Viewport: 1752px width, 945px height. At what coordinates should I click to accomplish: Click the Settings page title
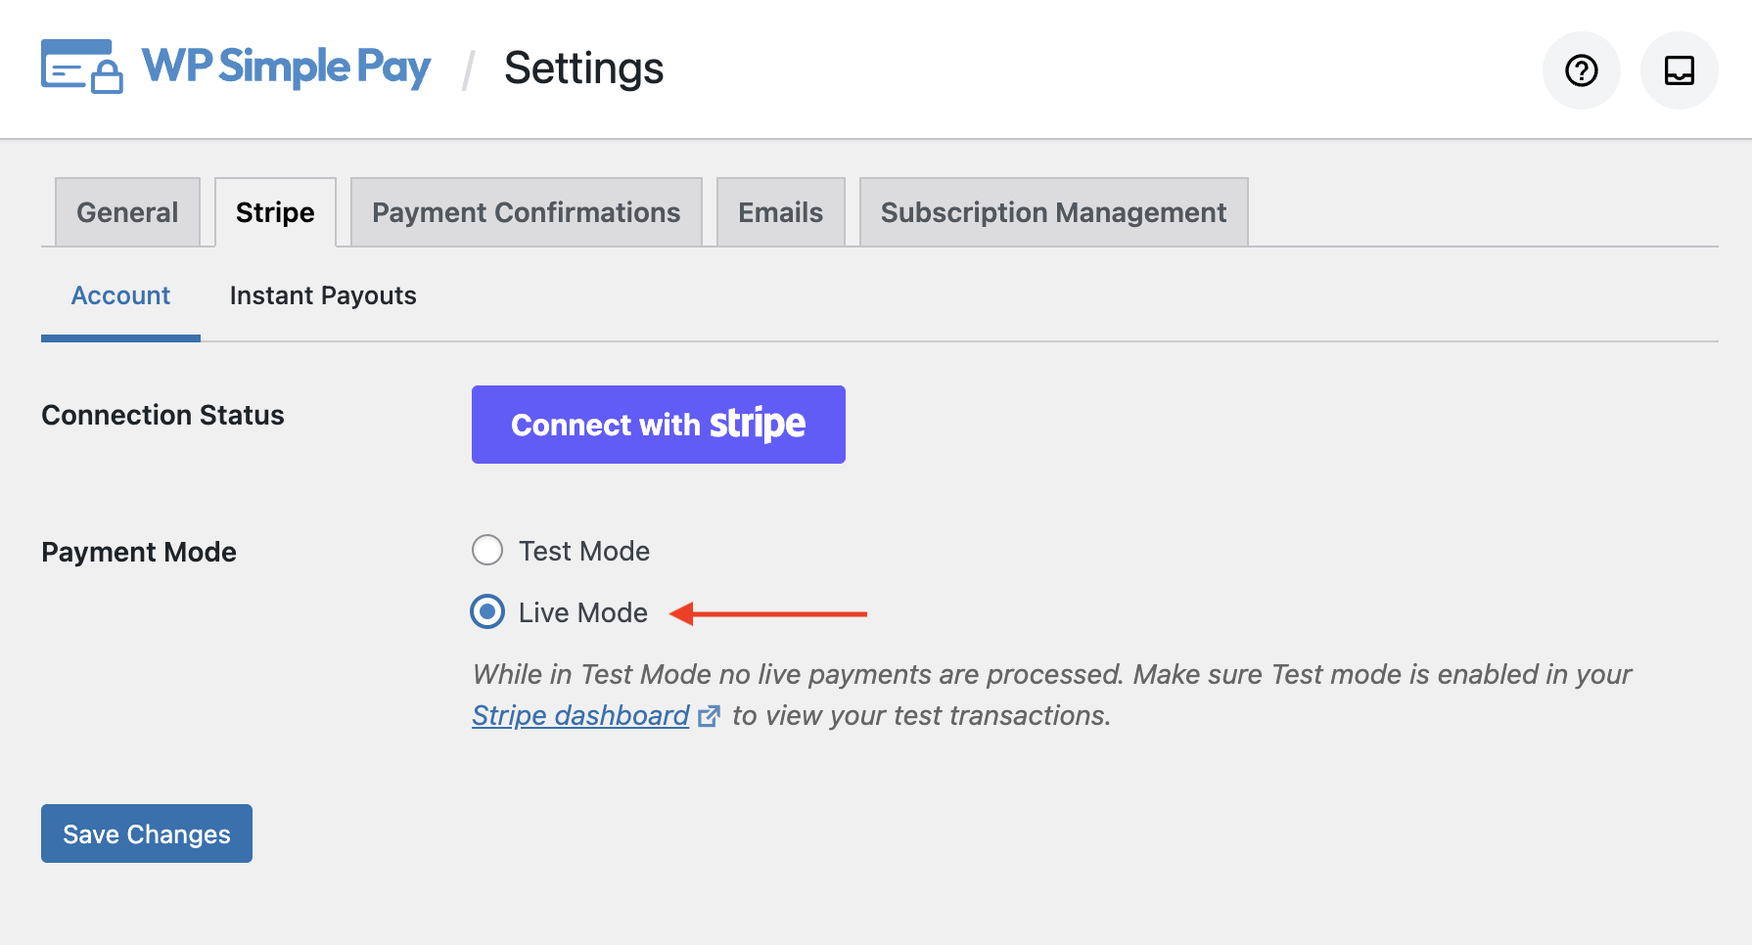583,68
